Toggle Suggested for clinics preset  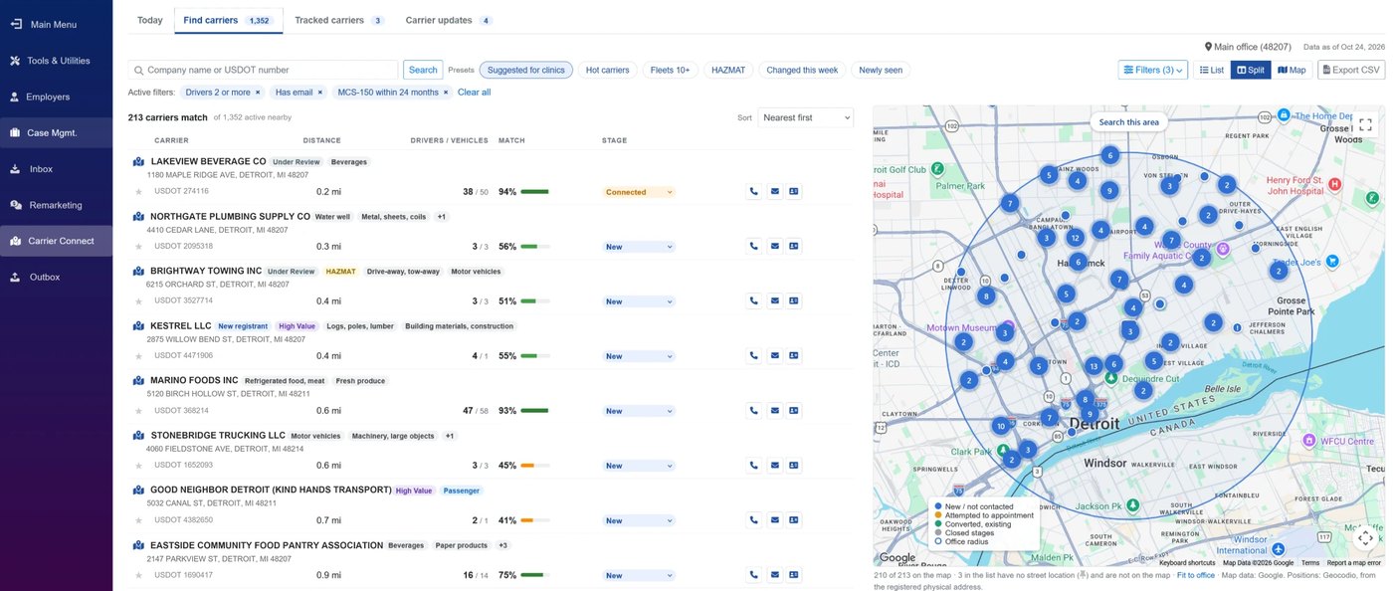526,70
